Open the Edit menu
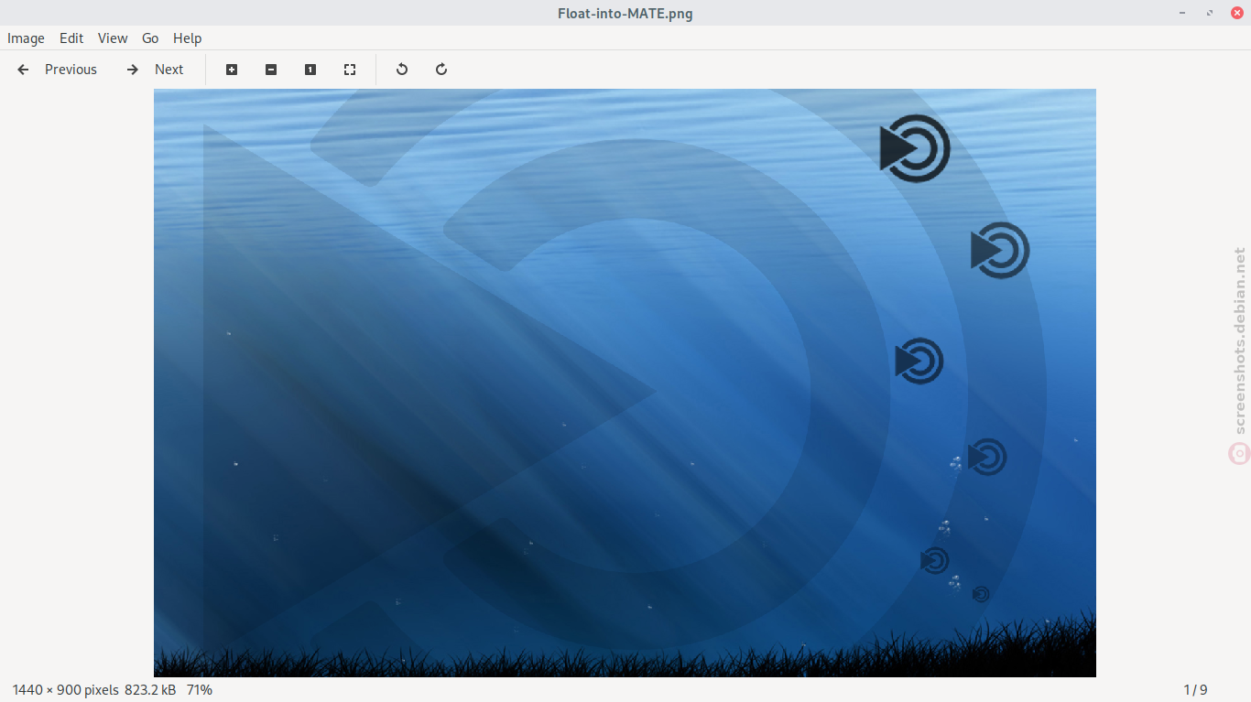The width and height of the screenshot is (1251, 702). tap(71, 38)
